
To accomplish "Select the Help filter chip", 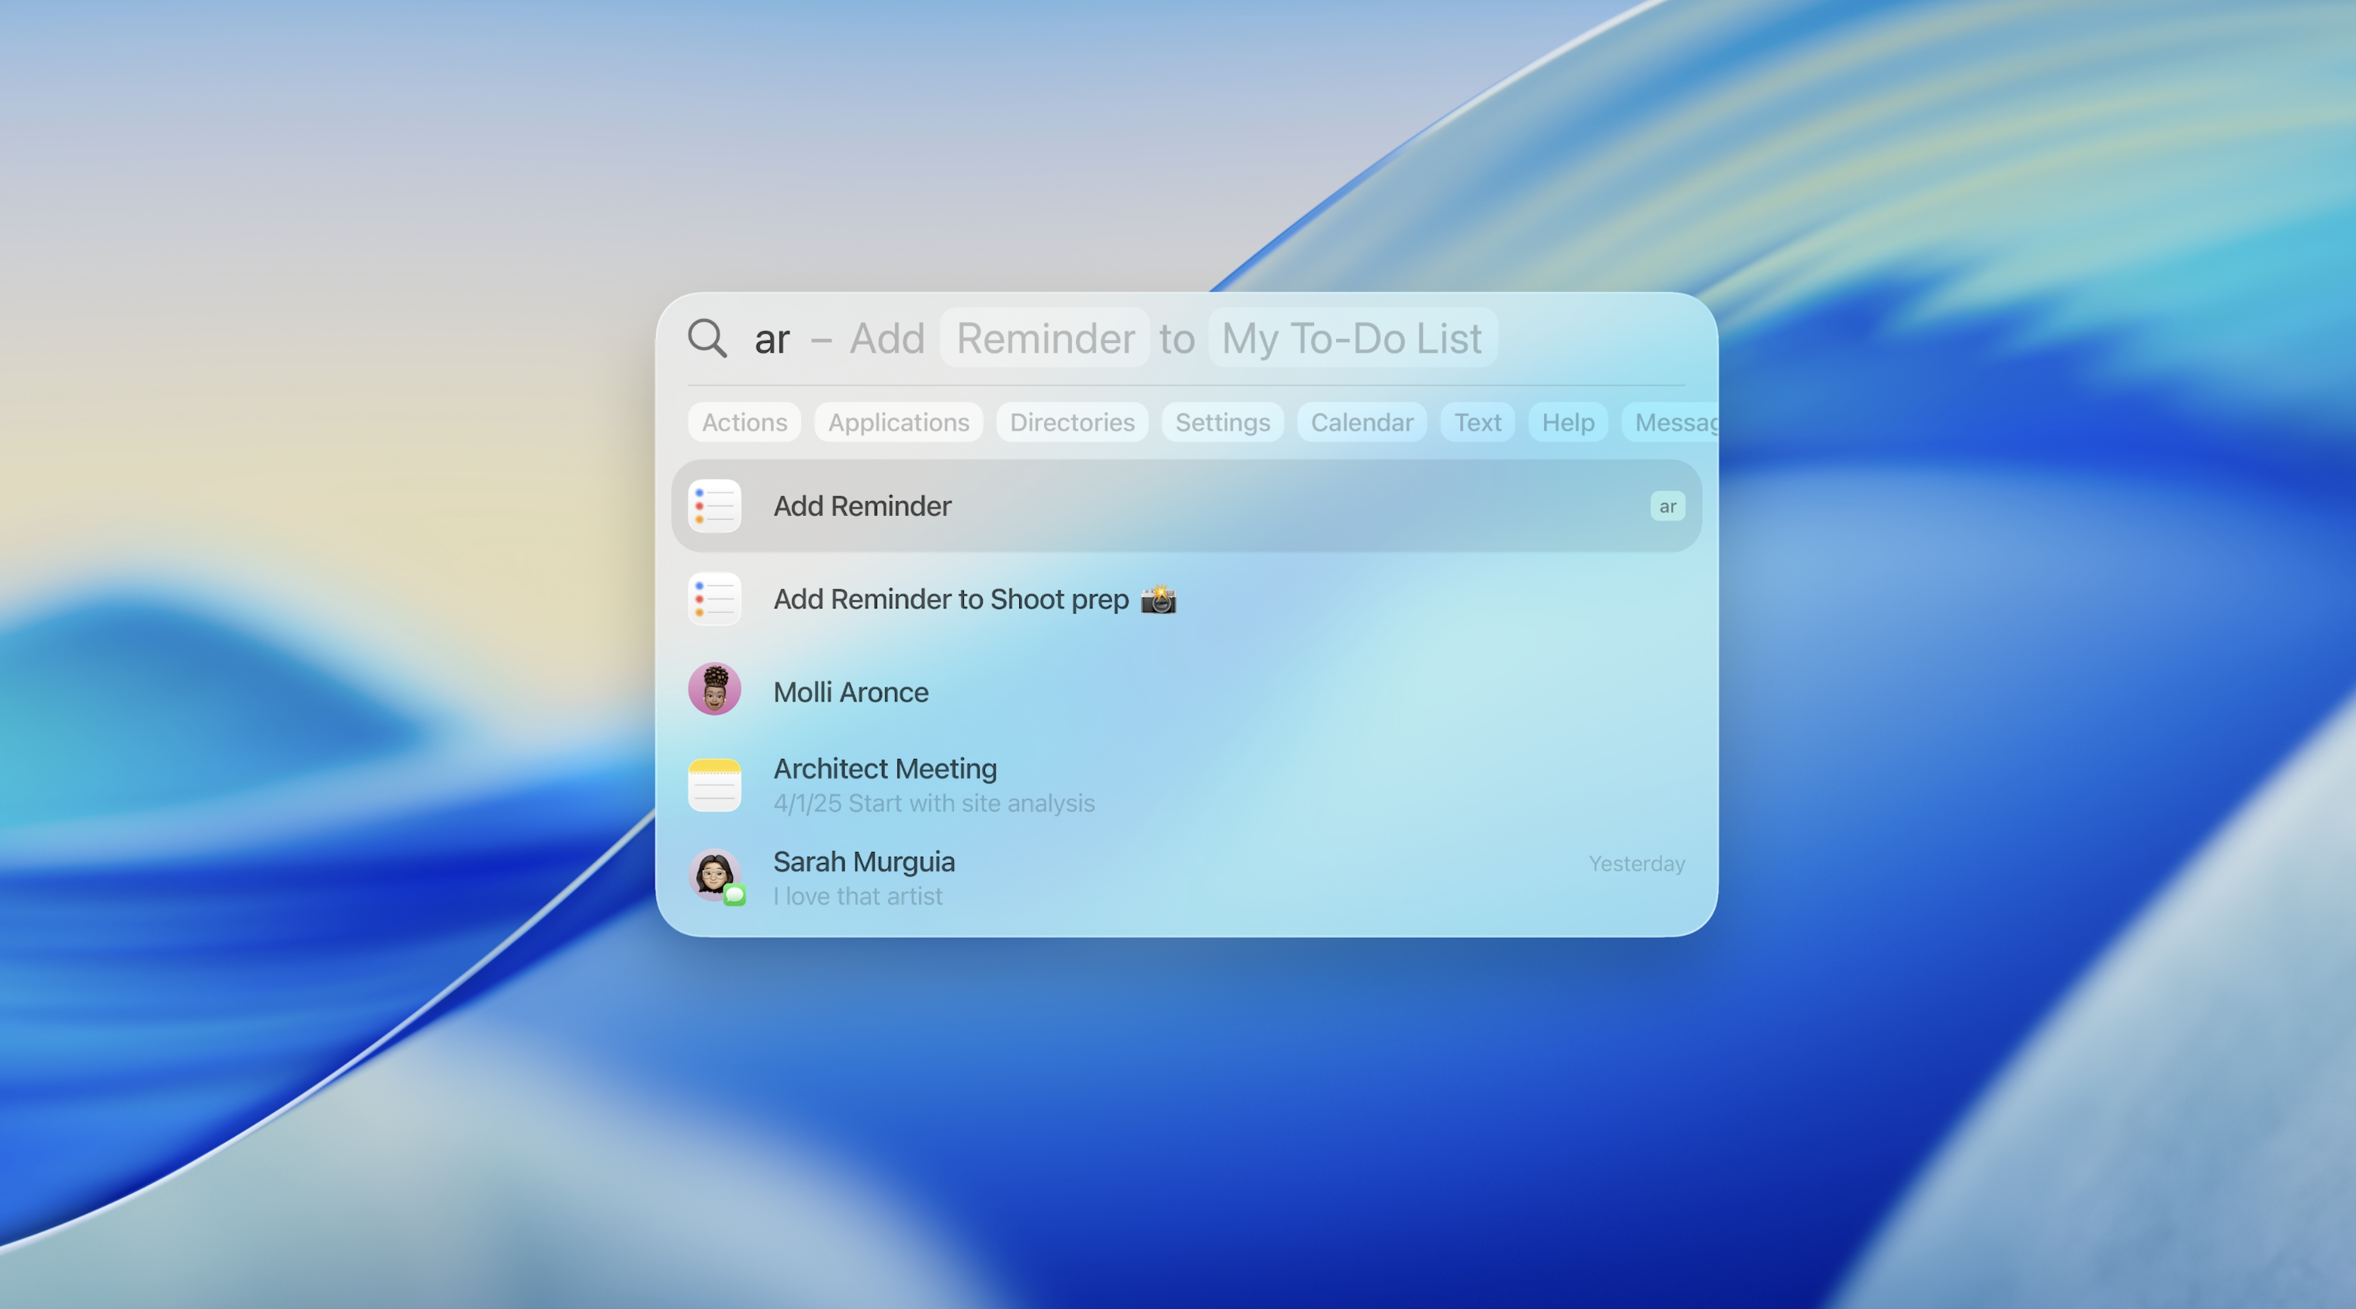I will click(x=1567, y=422).
